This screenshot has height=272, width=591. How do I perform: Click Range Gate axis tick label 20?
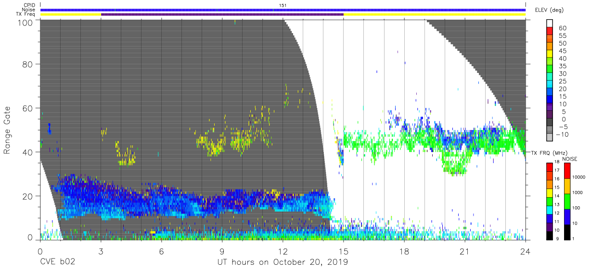pyautogui.click(x=28, y=196)
